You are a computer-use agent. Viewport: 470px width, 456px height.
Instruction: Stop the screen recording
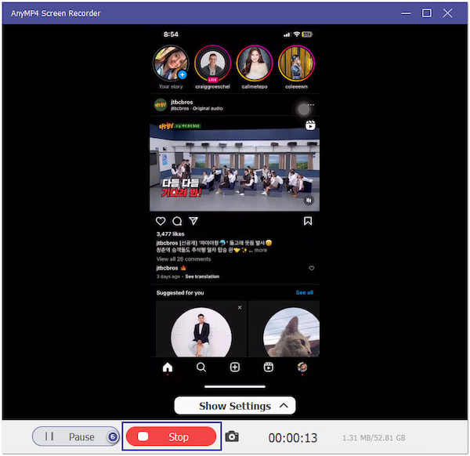coord(171,436)
